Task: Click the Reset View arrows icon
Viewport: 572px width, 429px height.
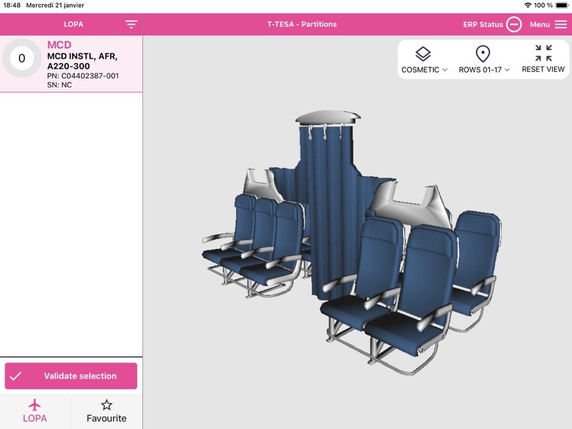Action: pos(543,54)
